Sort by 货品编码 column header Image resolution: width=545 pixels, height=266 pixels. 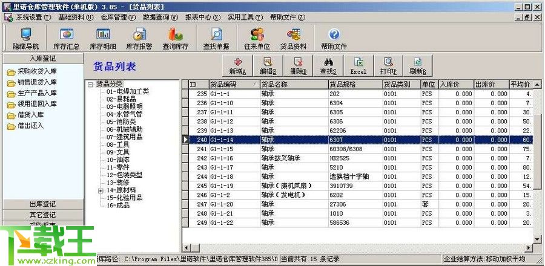[x=234, y=84]
